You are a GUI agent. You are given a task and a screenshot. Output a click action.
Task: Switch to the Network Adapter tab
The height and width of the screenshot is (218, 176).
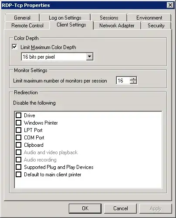[117, 26]
